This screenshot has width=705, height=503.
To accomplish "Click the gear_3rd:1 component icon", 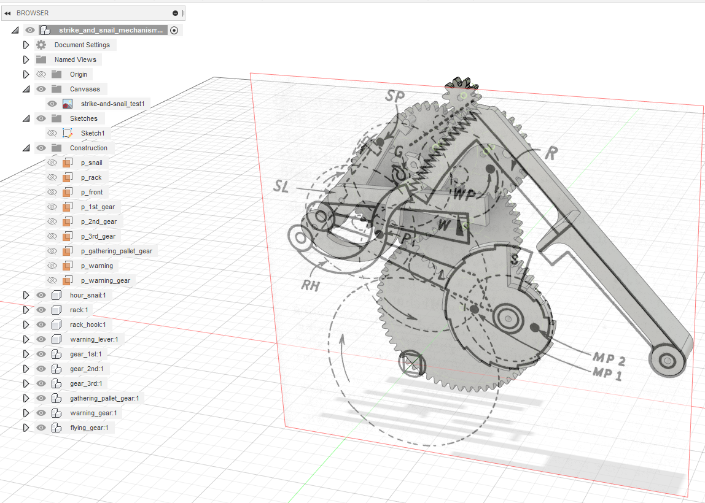I will pyautogui.click(x=56, y=383).
